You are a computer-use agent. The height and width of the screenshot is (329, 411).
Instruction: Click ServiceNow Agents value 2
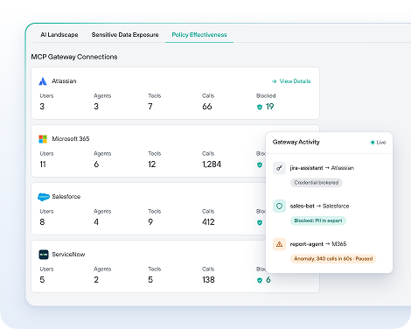click(96, 280)
